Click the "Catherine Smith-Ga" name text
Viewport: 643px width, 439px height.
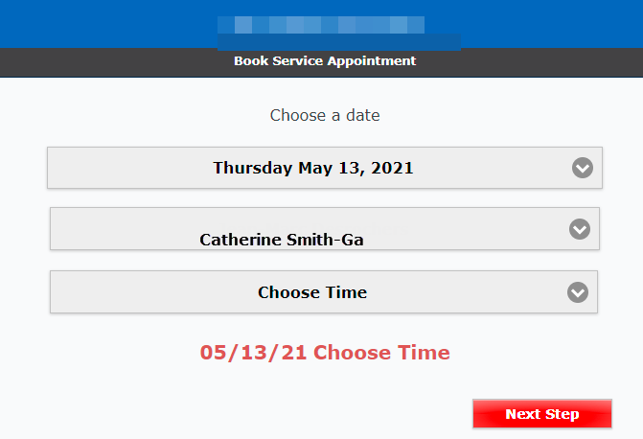coord(282,240)
